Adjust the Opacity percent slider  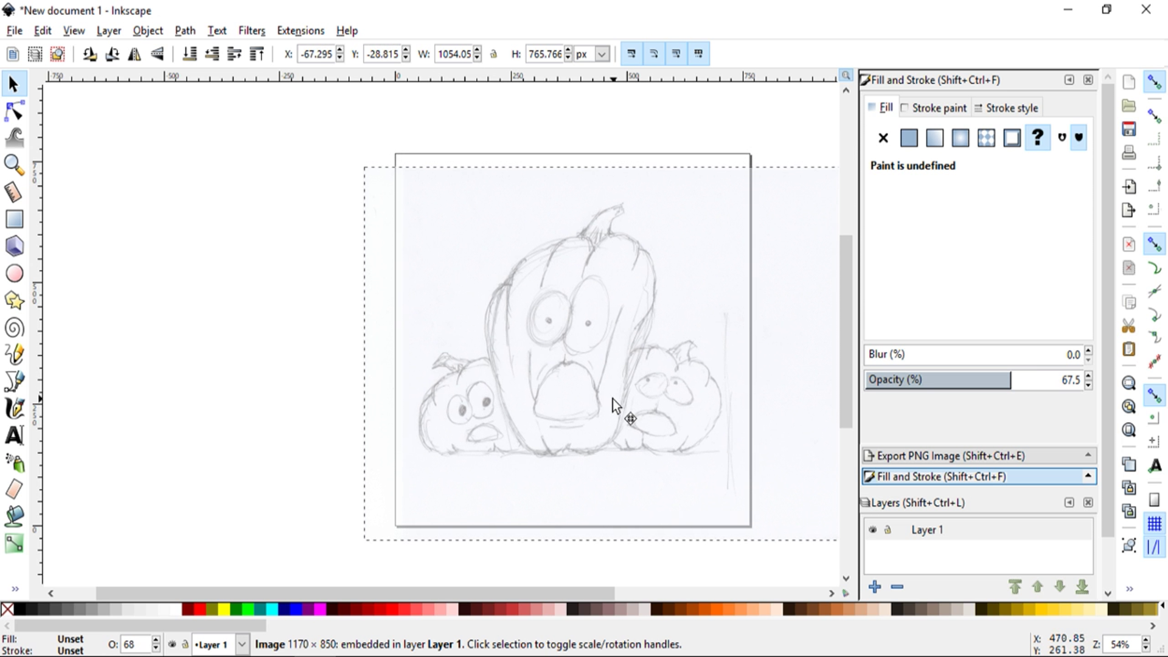point(974,380)
